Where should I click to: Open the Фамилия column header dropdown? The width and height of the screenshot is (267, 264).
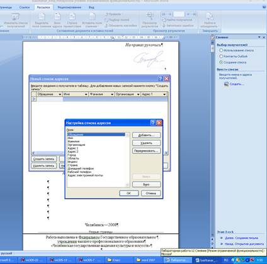pyautogui.click(x=112, y=94)
